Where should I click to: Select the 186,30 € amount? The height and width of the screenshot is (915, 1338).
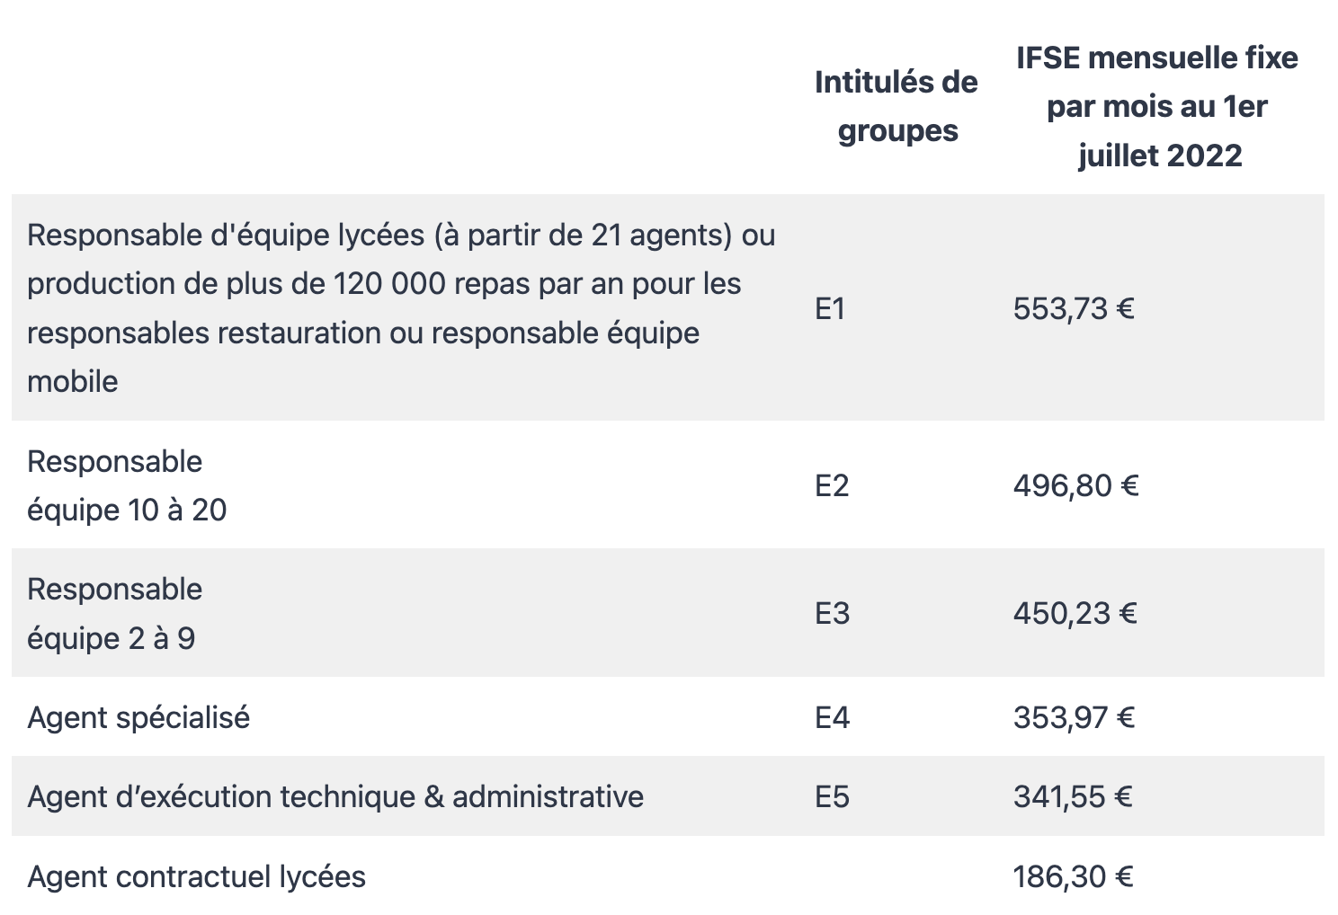pyautogui.click(x=1073, y=877)
